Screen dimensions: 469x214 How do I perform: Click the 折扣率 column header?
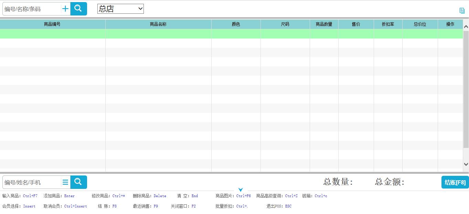[388, 24]
